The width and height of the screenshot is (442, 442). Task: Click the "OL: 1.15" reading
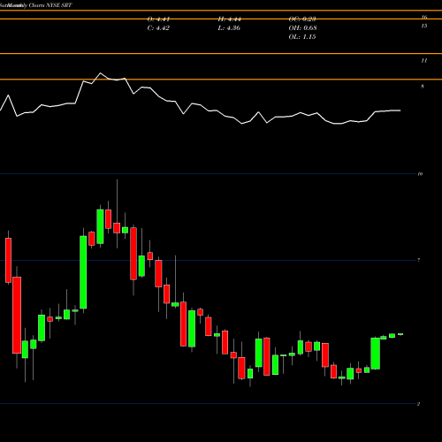pyautogui.click(x=302, y=37)
